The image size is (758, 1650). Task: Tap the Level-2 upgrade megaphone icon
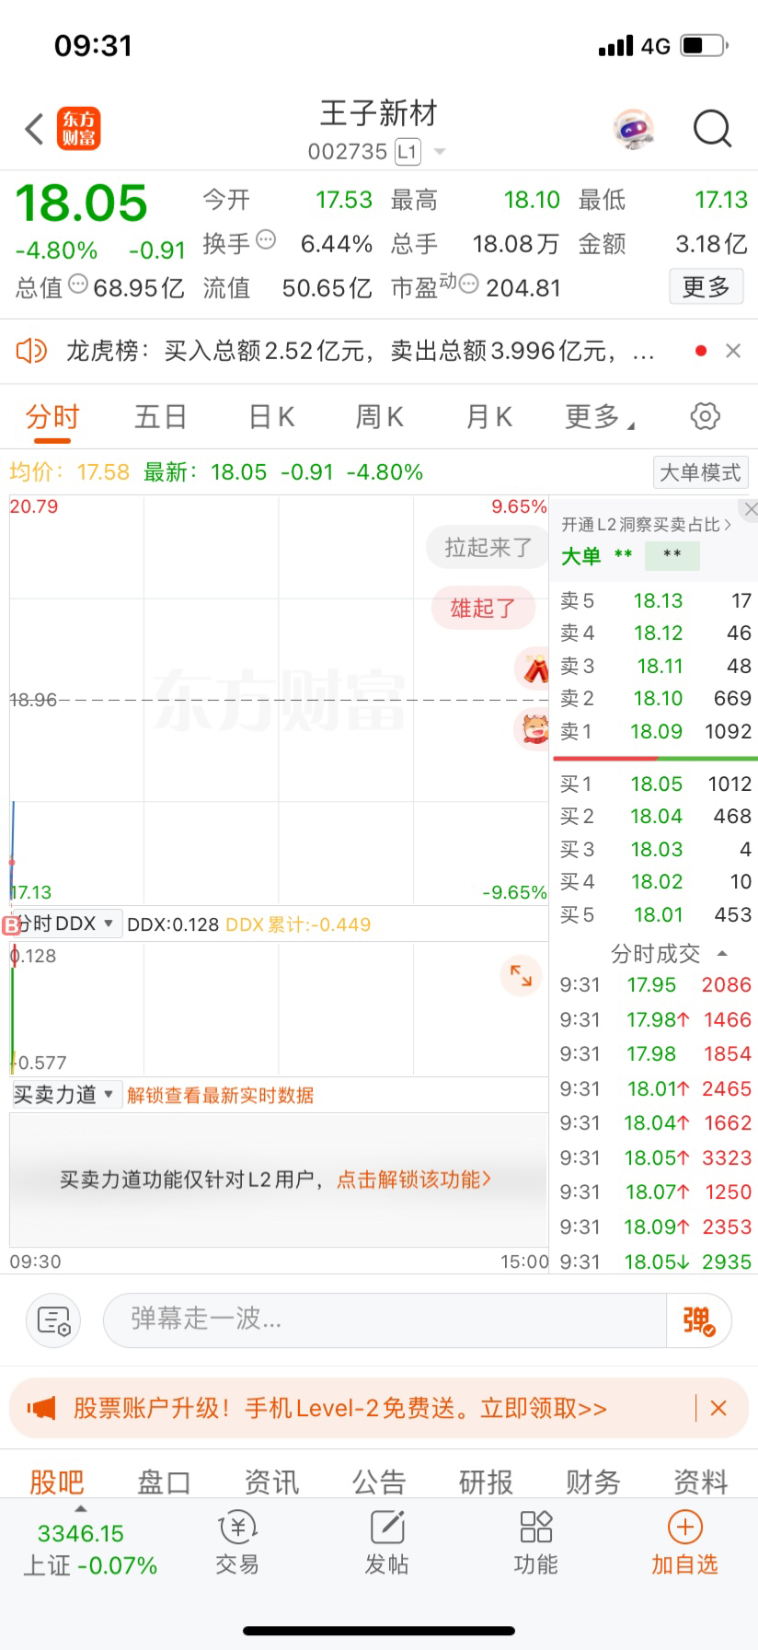click(41, 1408)
